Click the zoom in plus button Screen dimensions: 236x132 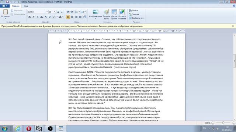[x=234, y=123]
